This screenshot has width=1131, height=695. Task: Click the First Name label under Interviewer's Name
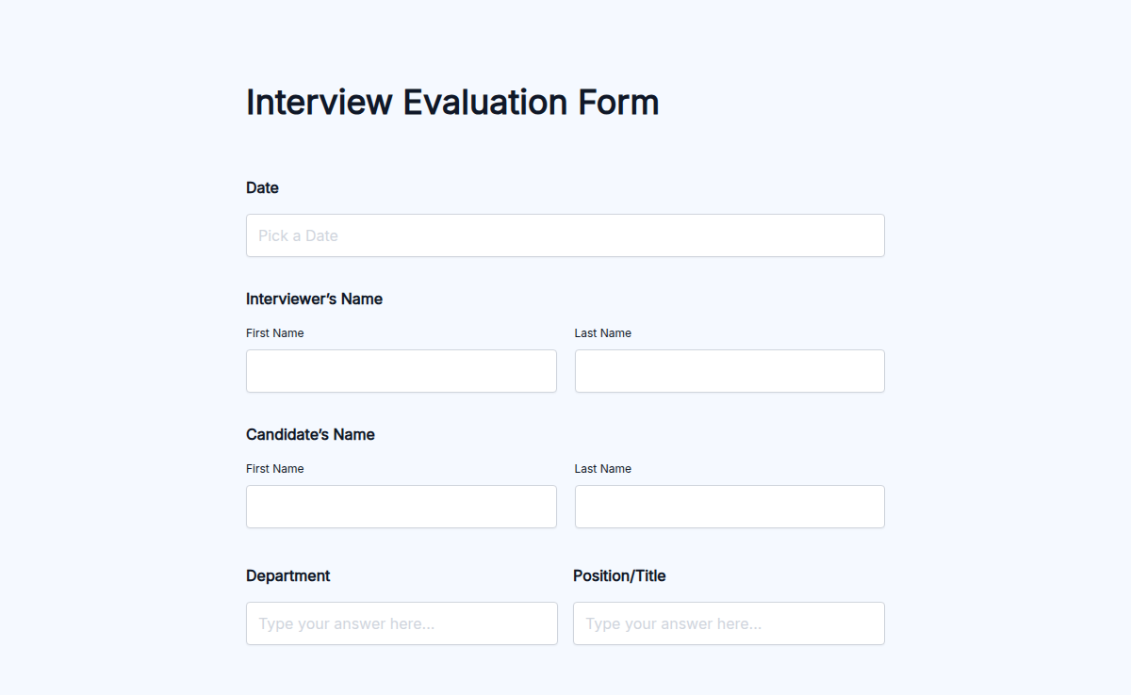pyautogui.click(x=274, y=332)
